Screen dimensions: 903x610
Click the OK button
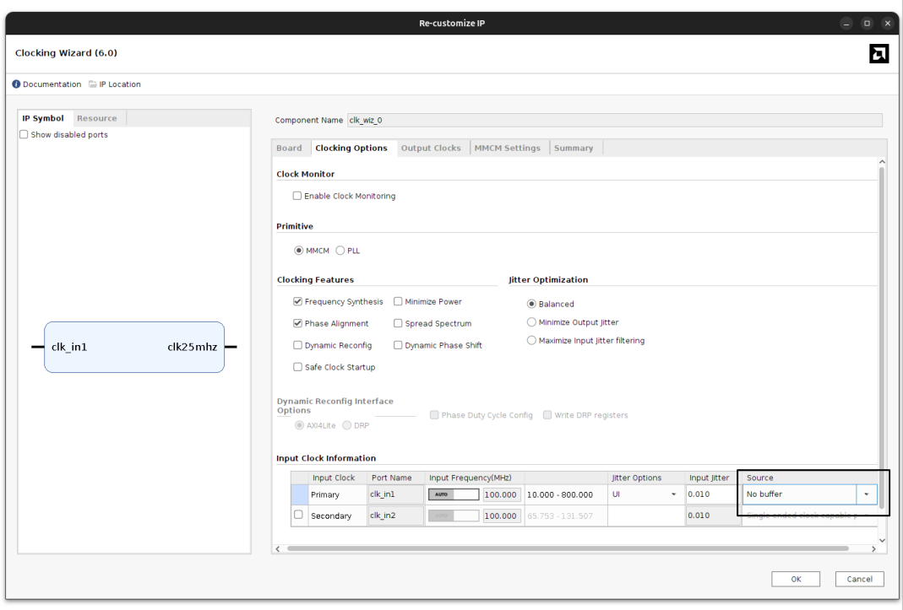(796, 579)
